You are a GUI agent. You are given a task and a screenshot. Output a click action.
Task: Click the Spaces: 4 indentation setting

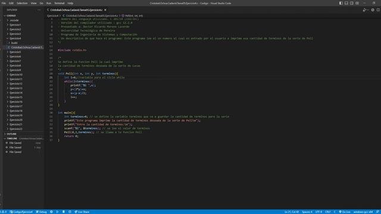pyautogui.click(x=307, y=212)
